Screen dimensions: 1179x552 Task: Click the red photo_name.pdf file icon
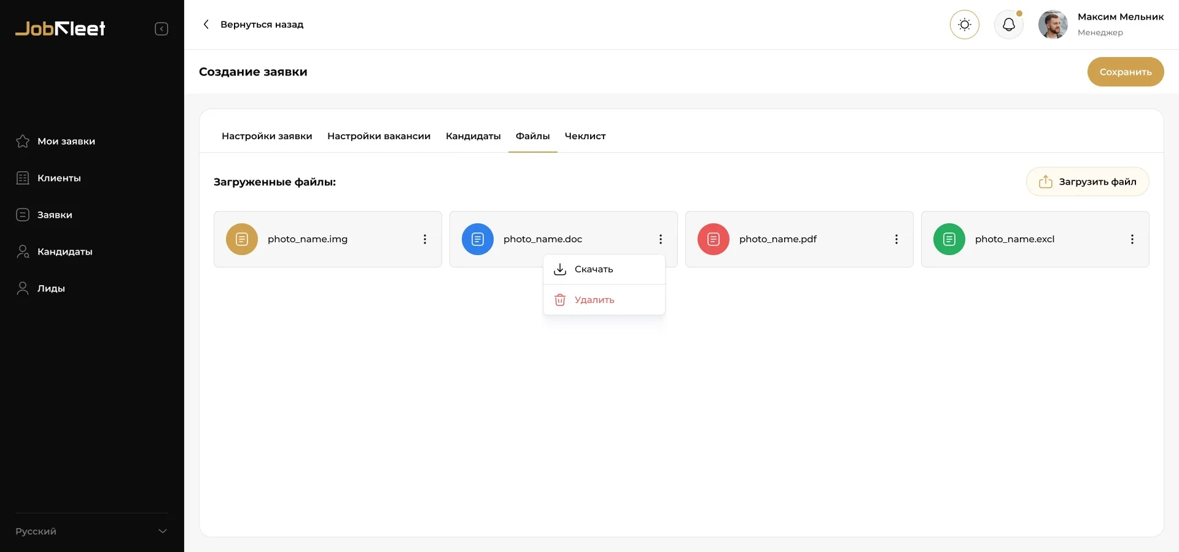[714, 239]
